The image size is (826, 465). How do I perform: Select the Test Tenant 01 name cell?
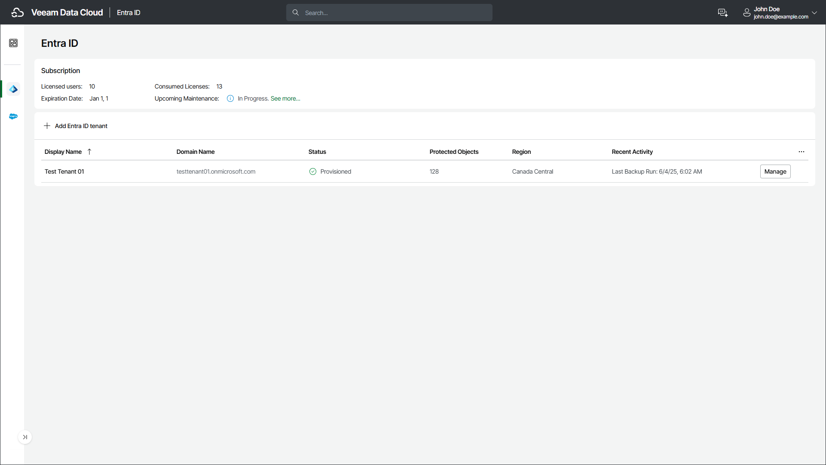pos(64,171)
